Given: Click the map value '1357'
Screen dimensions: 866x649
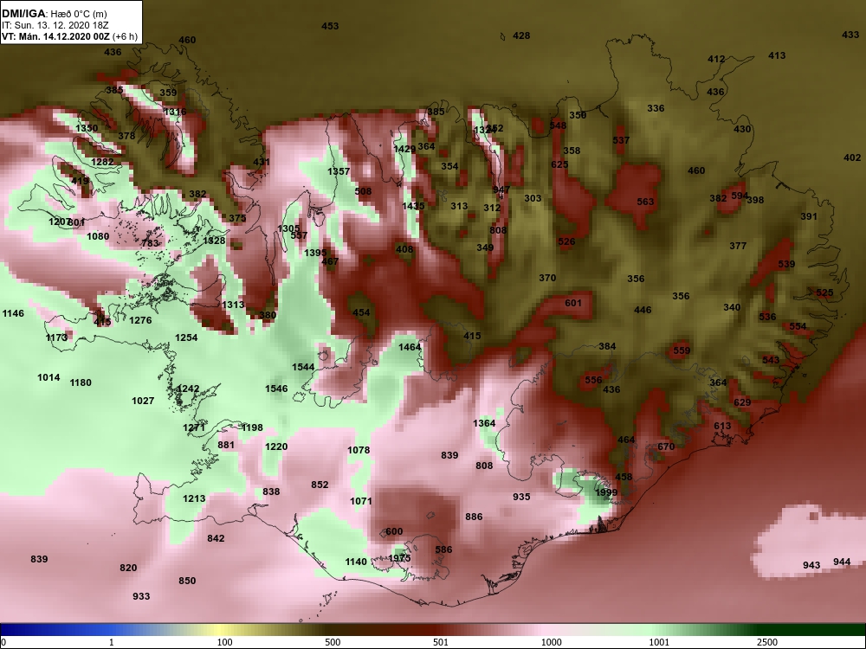Looking at the screenshot, I should click(x=339, y=171).
